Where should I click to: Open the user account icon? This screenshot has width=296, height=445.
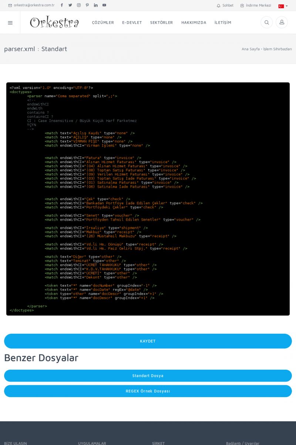(x=282, y=23)
